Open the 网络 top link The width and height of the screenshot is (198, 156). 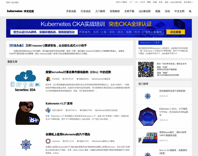click(x=149, y=2)
